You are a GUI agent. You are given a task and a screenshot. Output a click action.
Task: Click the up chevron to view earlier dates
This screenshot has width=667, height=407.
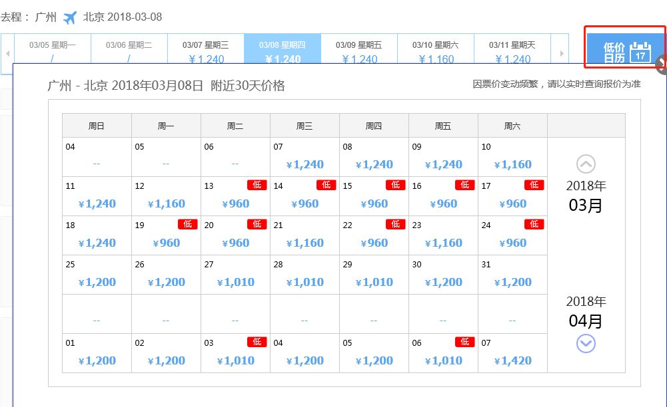pos(585,163)
